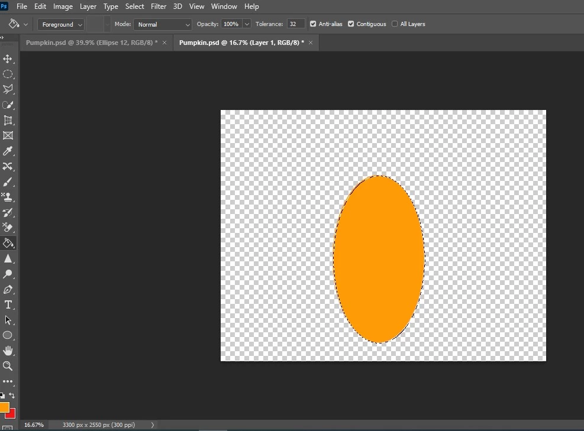Image resolution: width=584 pixels, height=431 pixels.
Task: Toggle the Contiguous checkbox
Action: click(x=351, y=24)
